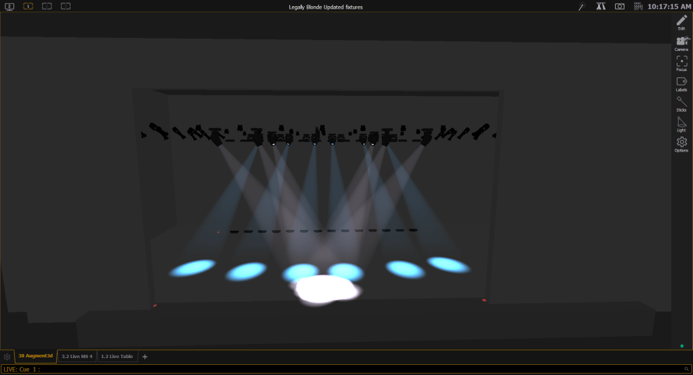
Task: Switch to the 38 Augment3d tab
Action: pyautogui.click(x=36, y=356)
